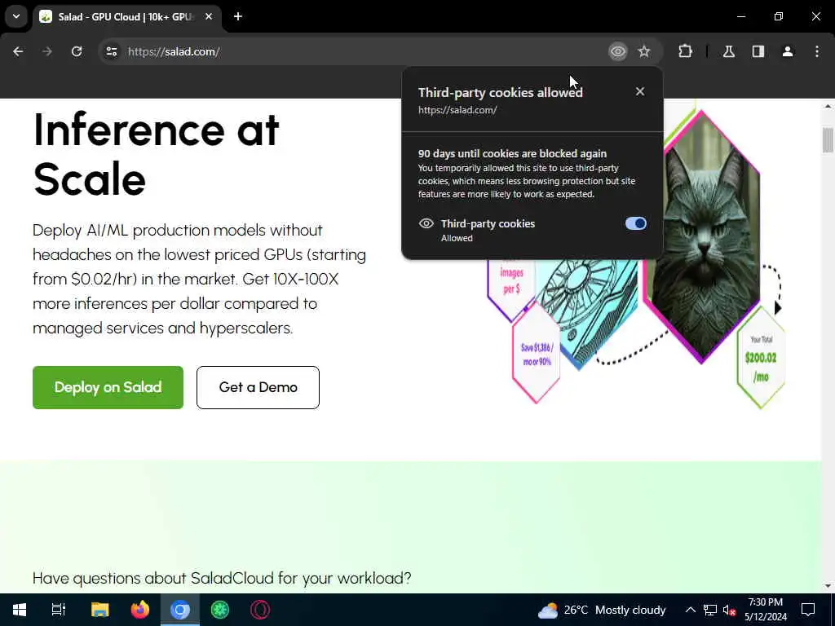The height and width of the screenshot is (626, 835).
Task: Click the Get a Demo button
Action: click(x=258, y=387)
